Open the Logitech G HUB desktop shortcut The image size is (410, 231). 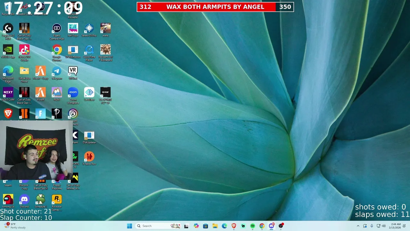[8, 31]
